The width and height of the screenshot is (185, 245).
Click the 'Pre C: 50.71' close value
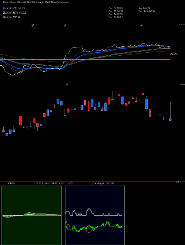[x=116, y=17]
